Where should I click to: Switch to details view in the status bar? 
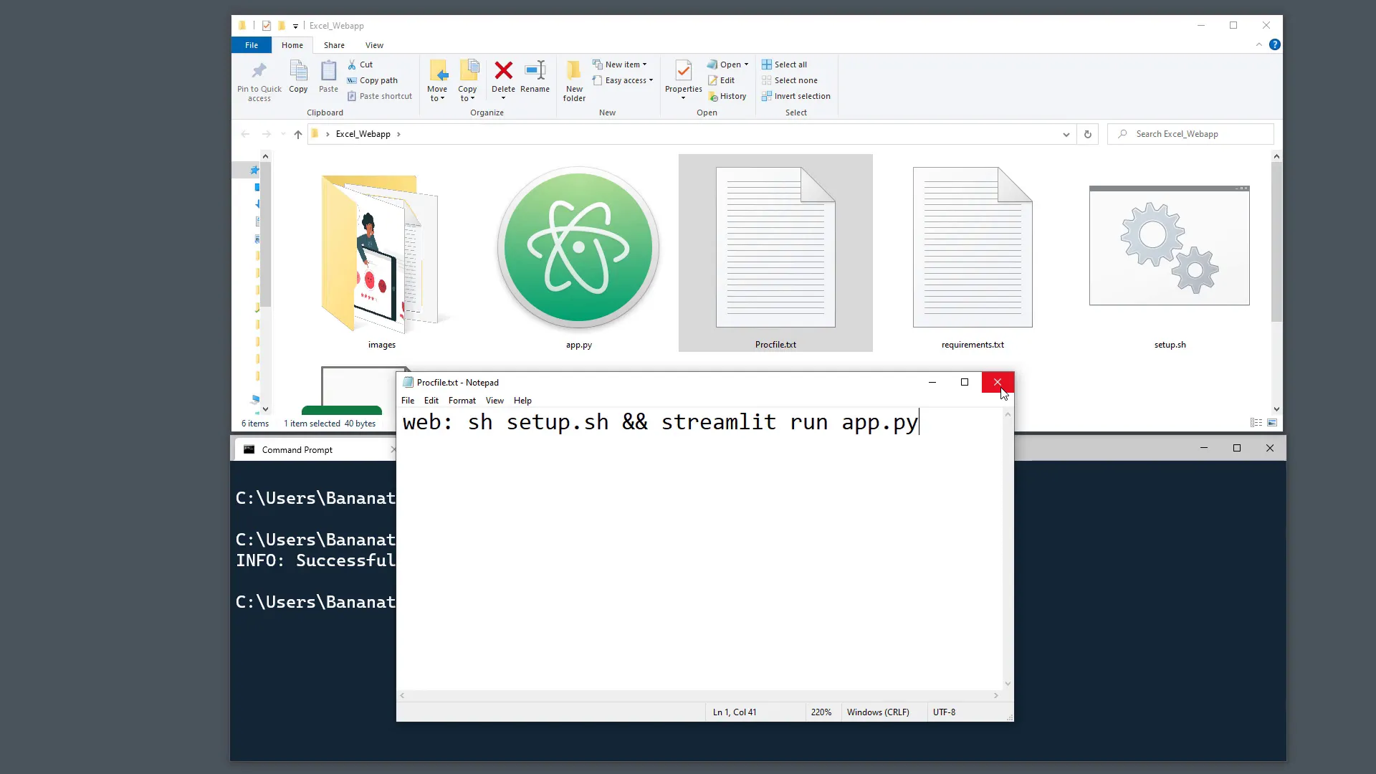click(1257, 423)
